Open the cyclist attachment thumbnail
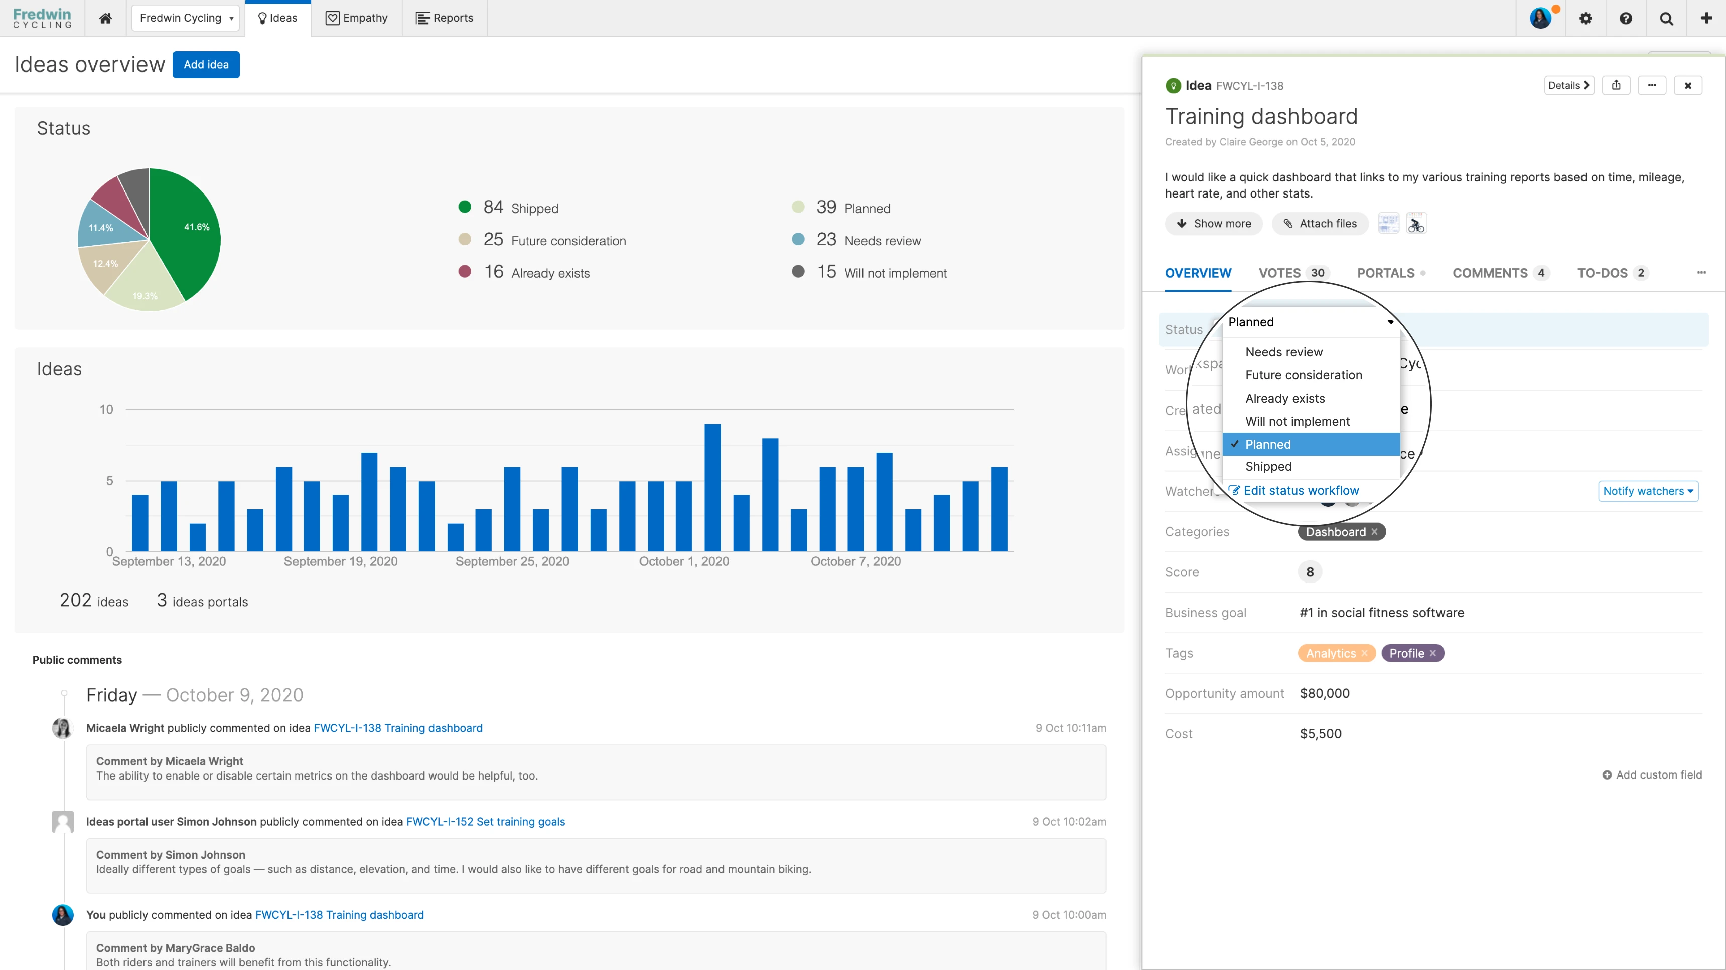This screenshot has height=970, width=1726. tap(1416, 224)
